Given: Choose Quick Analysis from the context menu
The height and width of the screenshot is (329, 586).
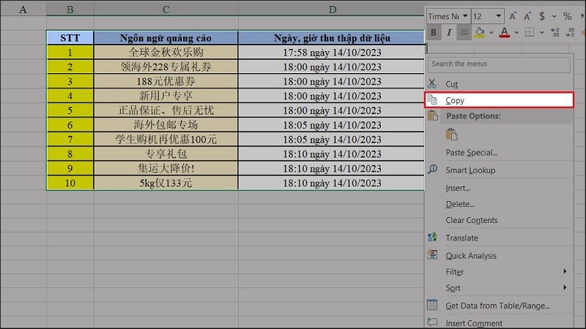Looking at the screenshot, I should point(499,255).
